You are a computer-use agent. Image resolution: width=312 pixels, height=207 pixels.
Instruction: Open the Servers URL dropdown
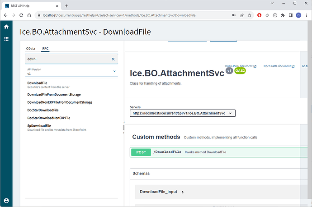(183, 113)
